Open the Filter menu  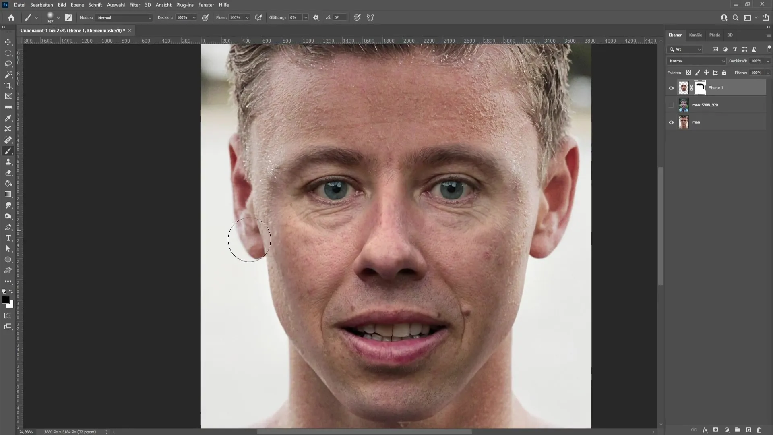134,5
